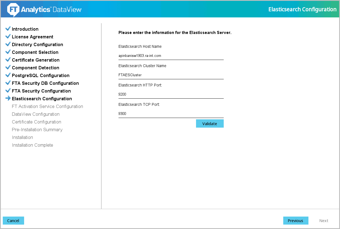Screen dimensions: 340x229
Task: Click the disabled Next button
Action: click(x=324, y=220)
